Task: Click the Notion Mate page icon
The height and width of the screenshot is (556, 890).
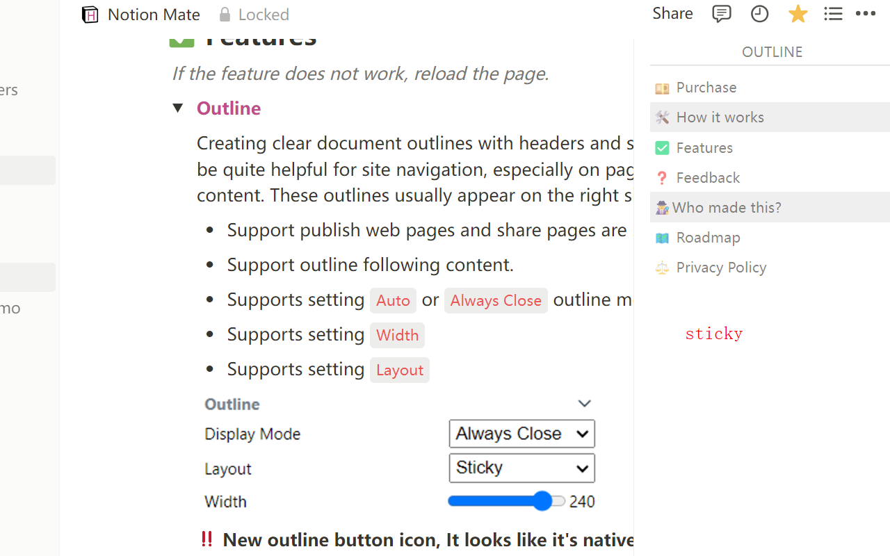Action: [x=90, y=15]
